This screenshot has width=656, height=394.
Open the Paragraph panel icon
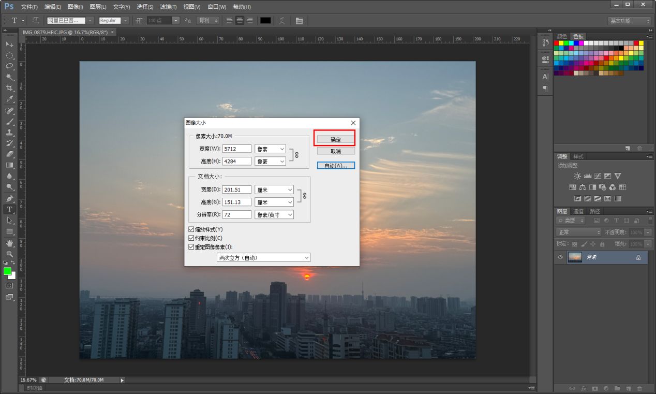click(x=545, y=89)
